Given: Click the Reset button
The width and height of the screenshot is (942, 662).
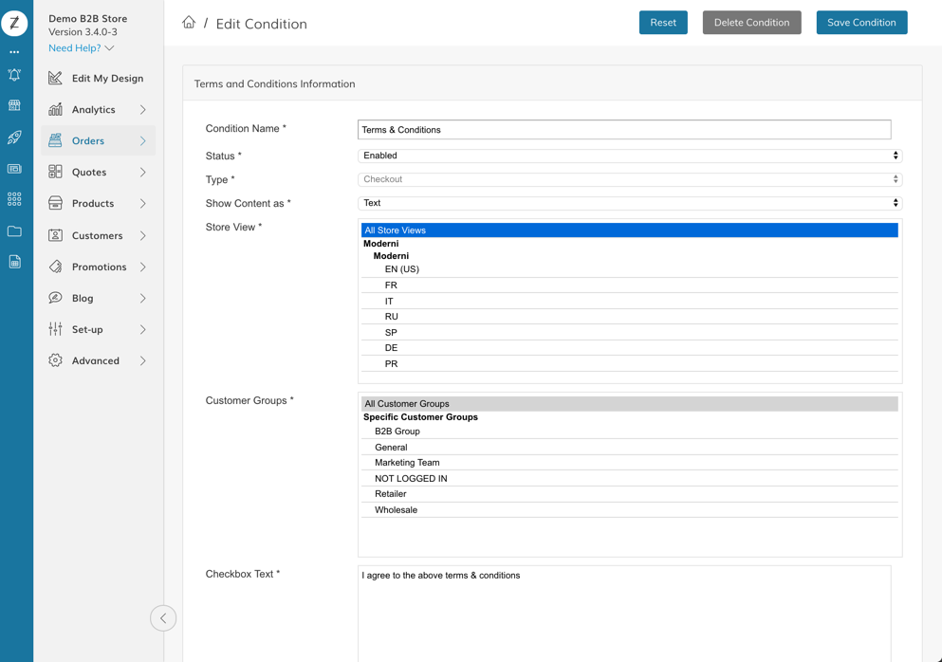Looking at the screenshot, I should (x=663, y=23).
